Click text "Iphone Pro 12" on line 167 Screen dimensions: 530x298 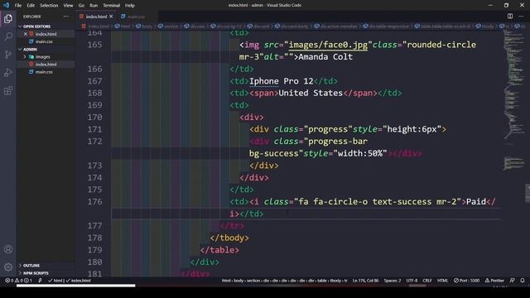[x=282, y=81]
